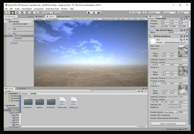Image resolution: width=194 pixels, height=134 pixels.
Task: Select Horizen object in Hierarchy
Action: pos(18,38)
